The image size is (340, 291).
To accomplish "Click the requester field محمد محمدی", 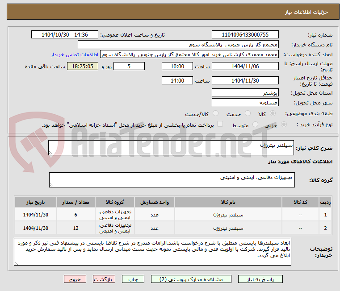I will coord(189,54).
